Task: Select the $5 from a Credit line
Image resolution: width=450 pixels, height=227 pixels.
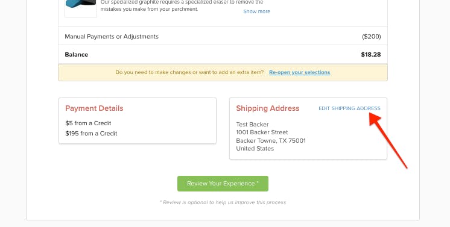Action: click(88, 123)
